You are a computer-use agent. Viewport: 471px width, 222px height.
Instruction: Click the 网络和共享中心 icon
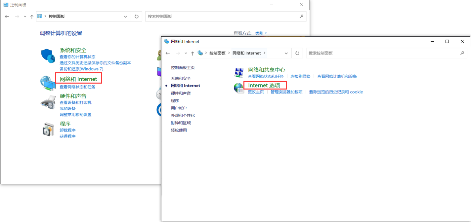(x=238, y=73)
